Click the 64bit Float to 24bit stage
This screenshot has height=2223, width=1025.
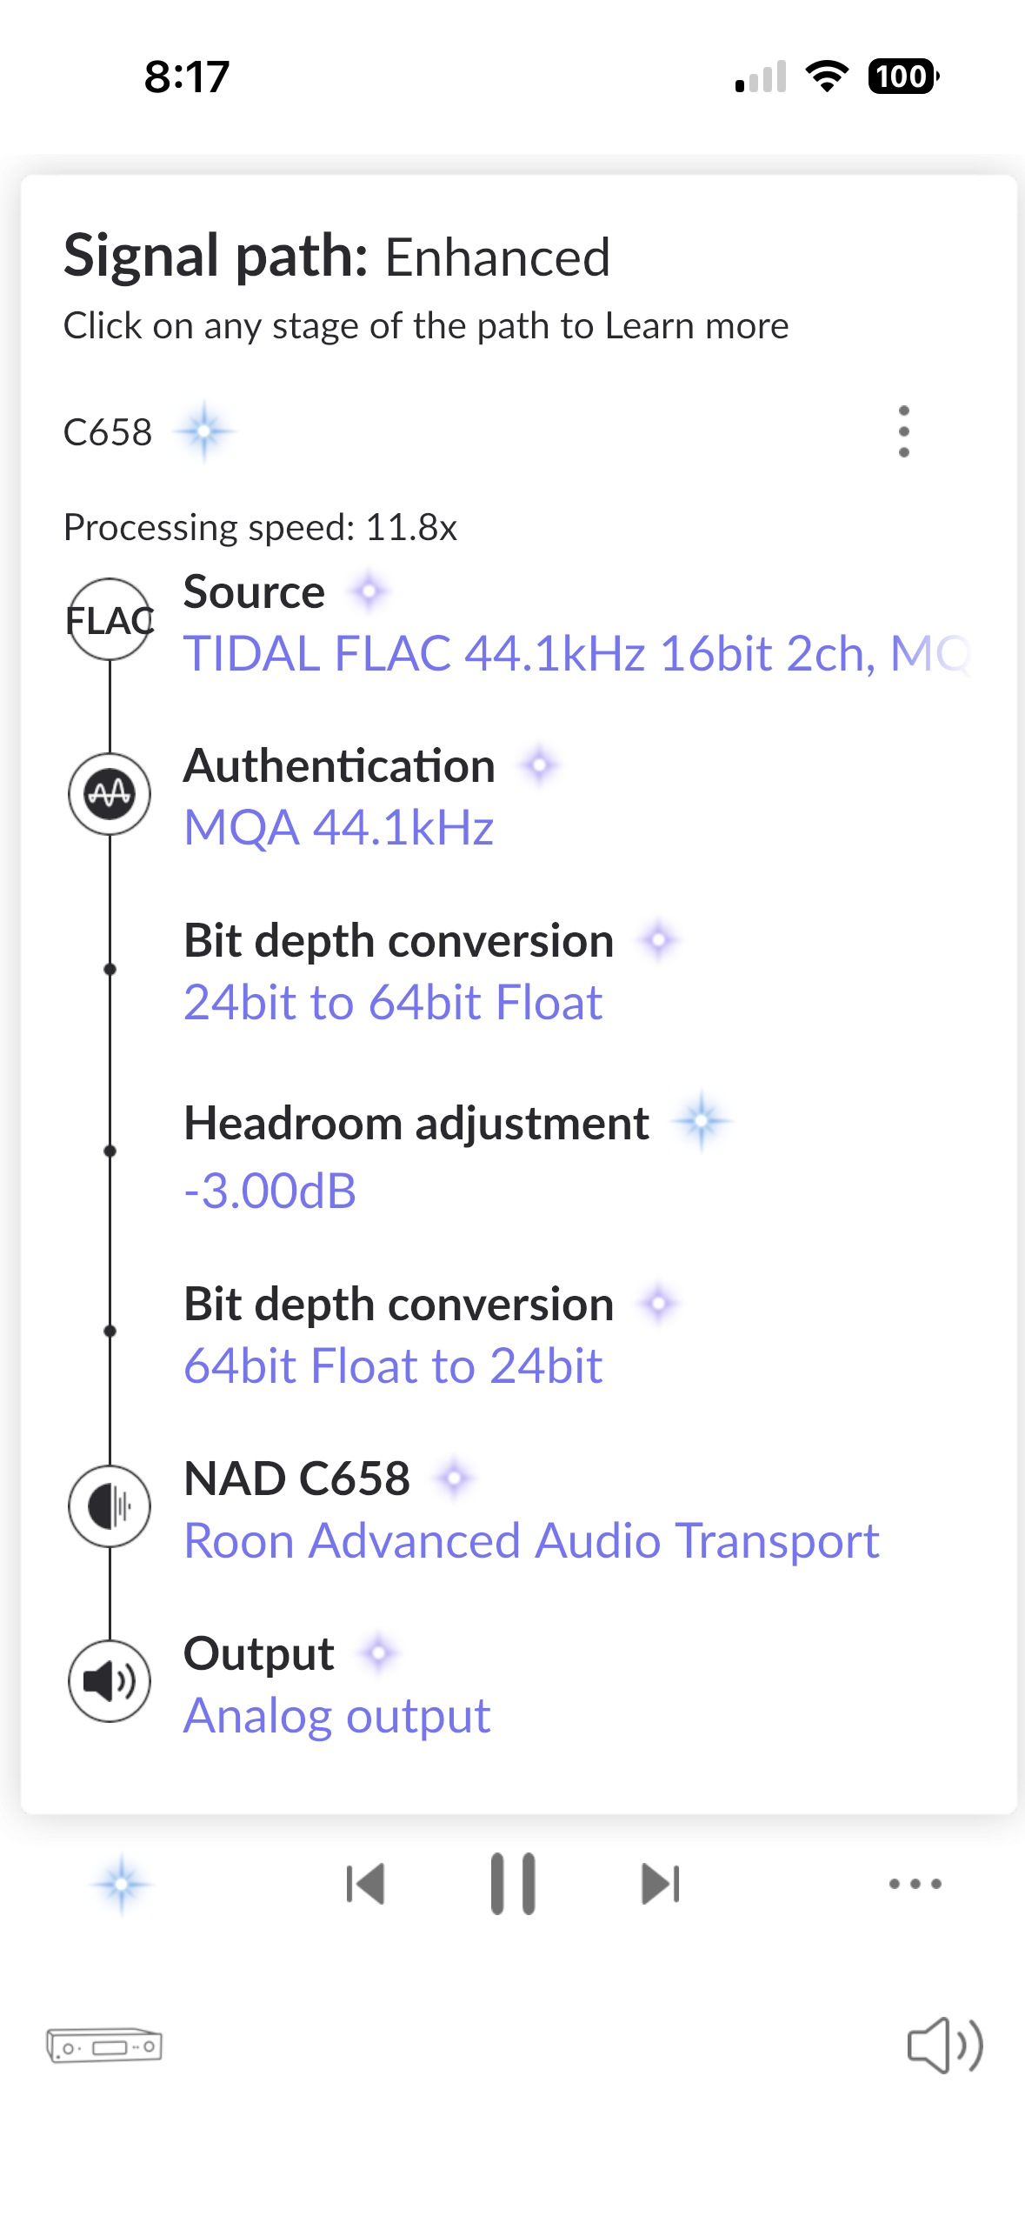point(392,1365)
